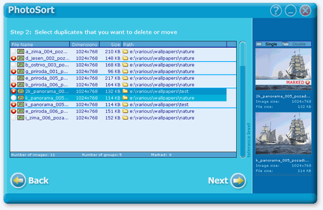This screenshot has width=323, height=210.
Task: Click folder icon in 2k_panorama_00 row
Action: pos(125,91)
